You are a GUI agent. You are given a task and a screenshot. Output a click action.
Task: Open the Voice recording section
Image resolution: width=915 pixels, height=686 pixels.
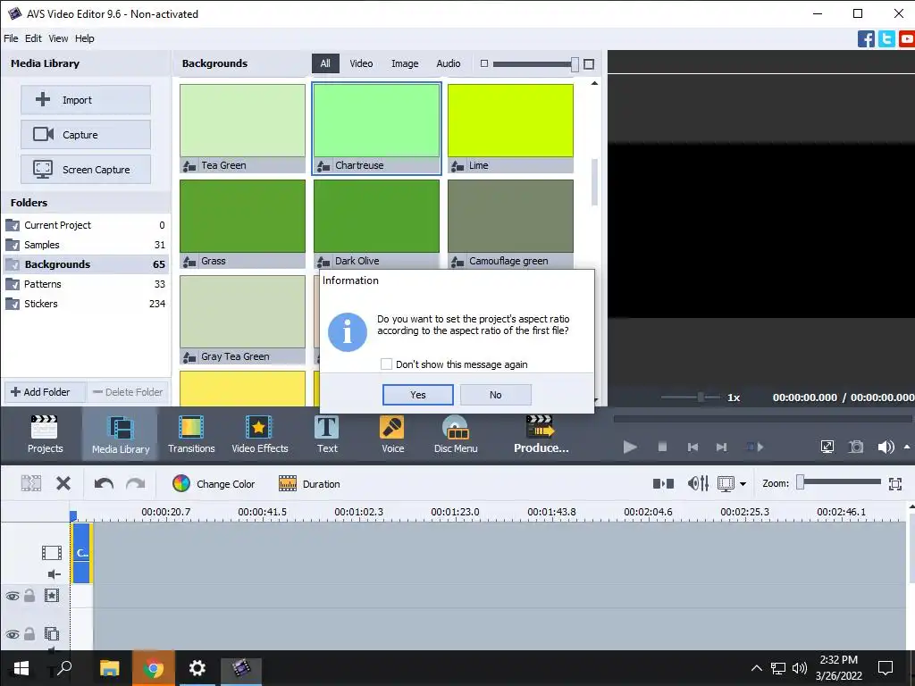point(392,434)
